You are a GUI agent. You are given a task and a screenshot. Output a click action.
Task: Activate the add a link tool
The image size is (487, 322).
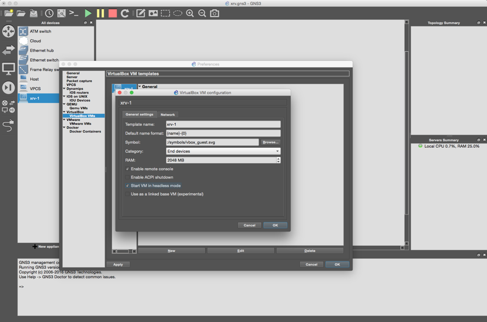coord(8,125)
